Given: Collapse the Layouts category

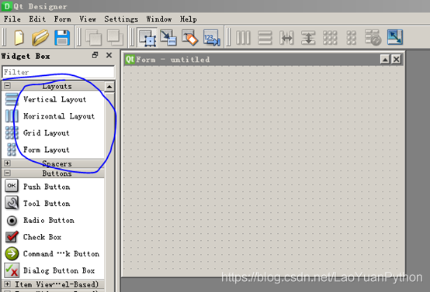Looking at the screenshot, I should tap(8, 86).
